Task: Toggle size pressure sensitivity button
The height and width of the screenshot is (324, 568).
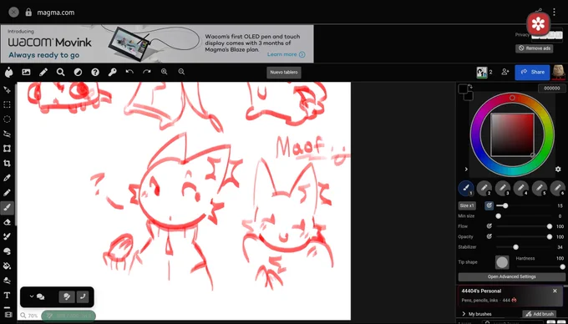Action: coord(489,205)
